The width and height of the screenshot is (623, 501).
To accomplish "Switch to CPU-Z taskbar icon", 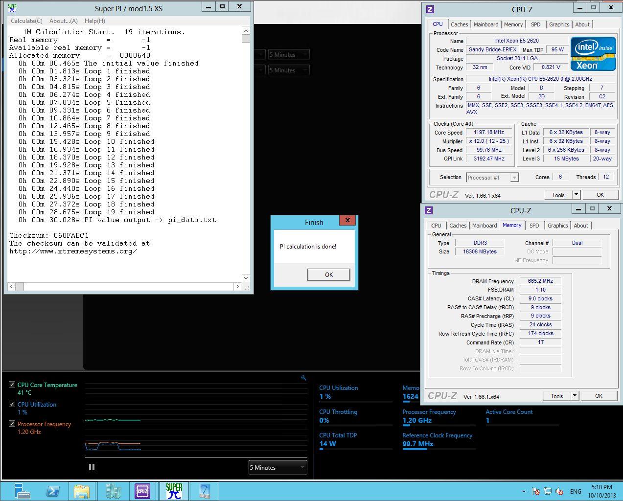I will tap(142, 491).
